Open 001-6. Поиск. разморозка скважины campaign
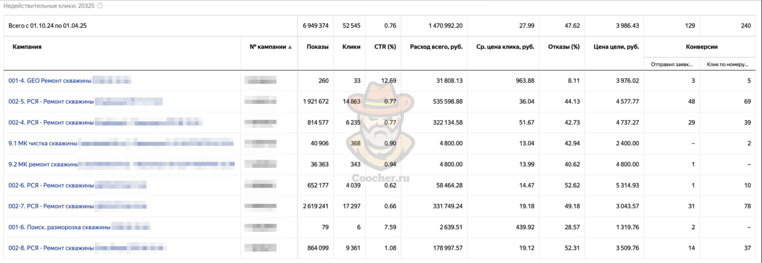 coord(59,227)
